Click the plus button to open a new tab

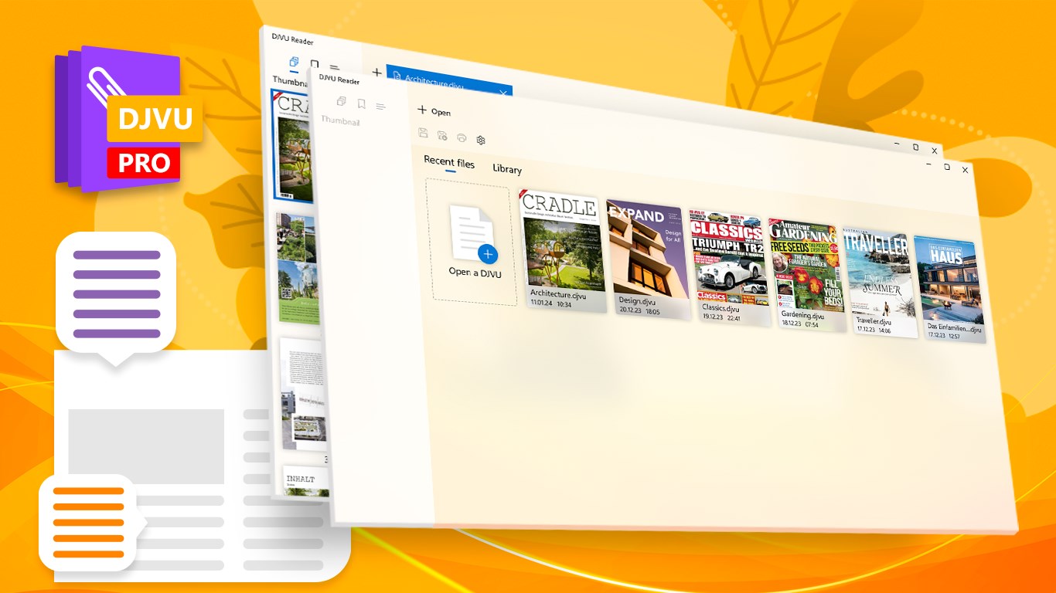[377, 72]
